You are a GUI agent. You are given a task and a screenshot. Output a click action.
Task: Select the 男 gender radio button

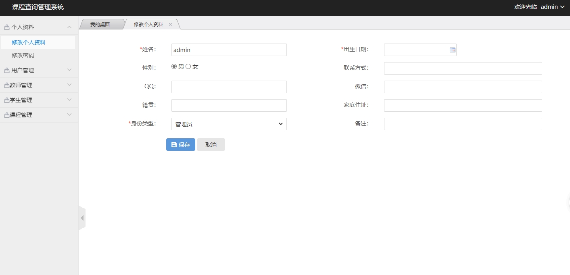(x=174, y=66)
